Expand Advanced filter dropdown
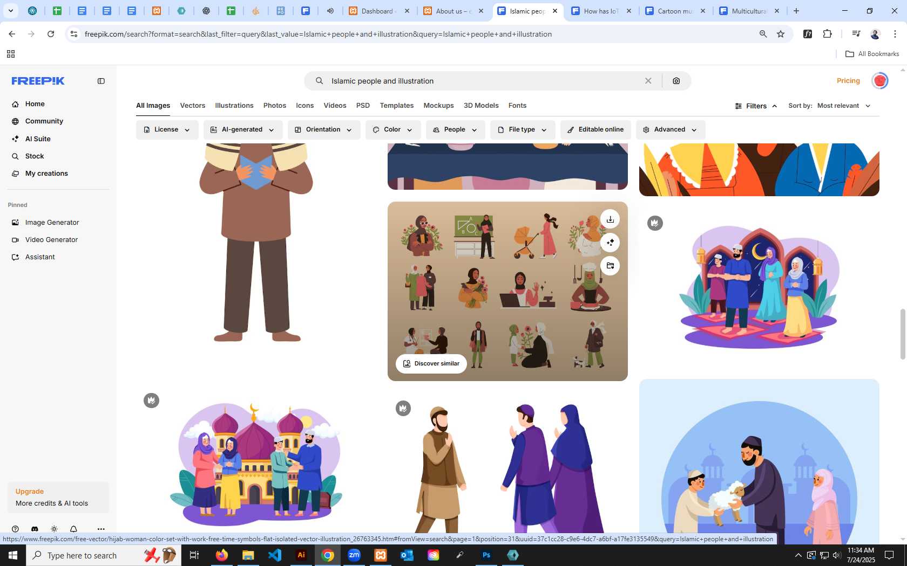The height and width of the screenshot is (566, 907). tap(670, 130)
